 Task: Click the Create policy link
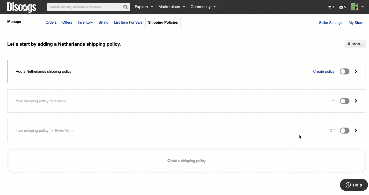[324, 71]
